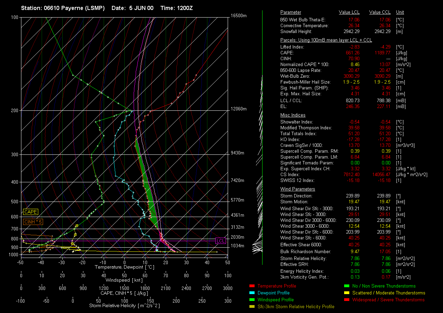Click the red Temperature Profile legend swatch

pyautogui.click(x=251, y=286)
